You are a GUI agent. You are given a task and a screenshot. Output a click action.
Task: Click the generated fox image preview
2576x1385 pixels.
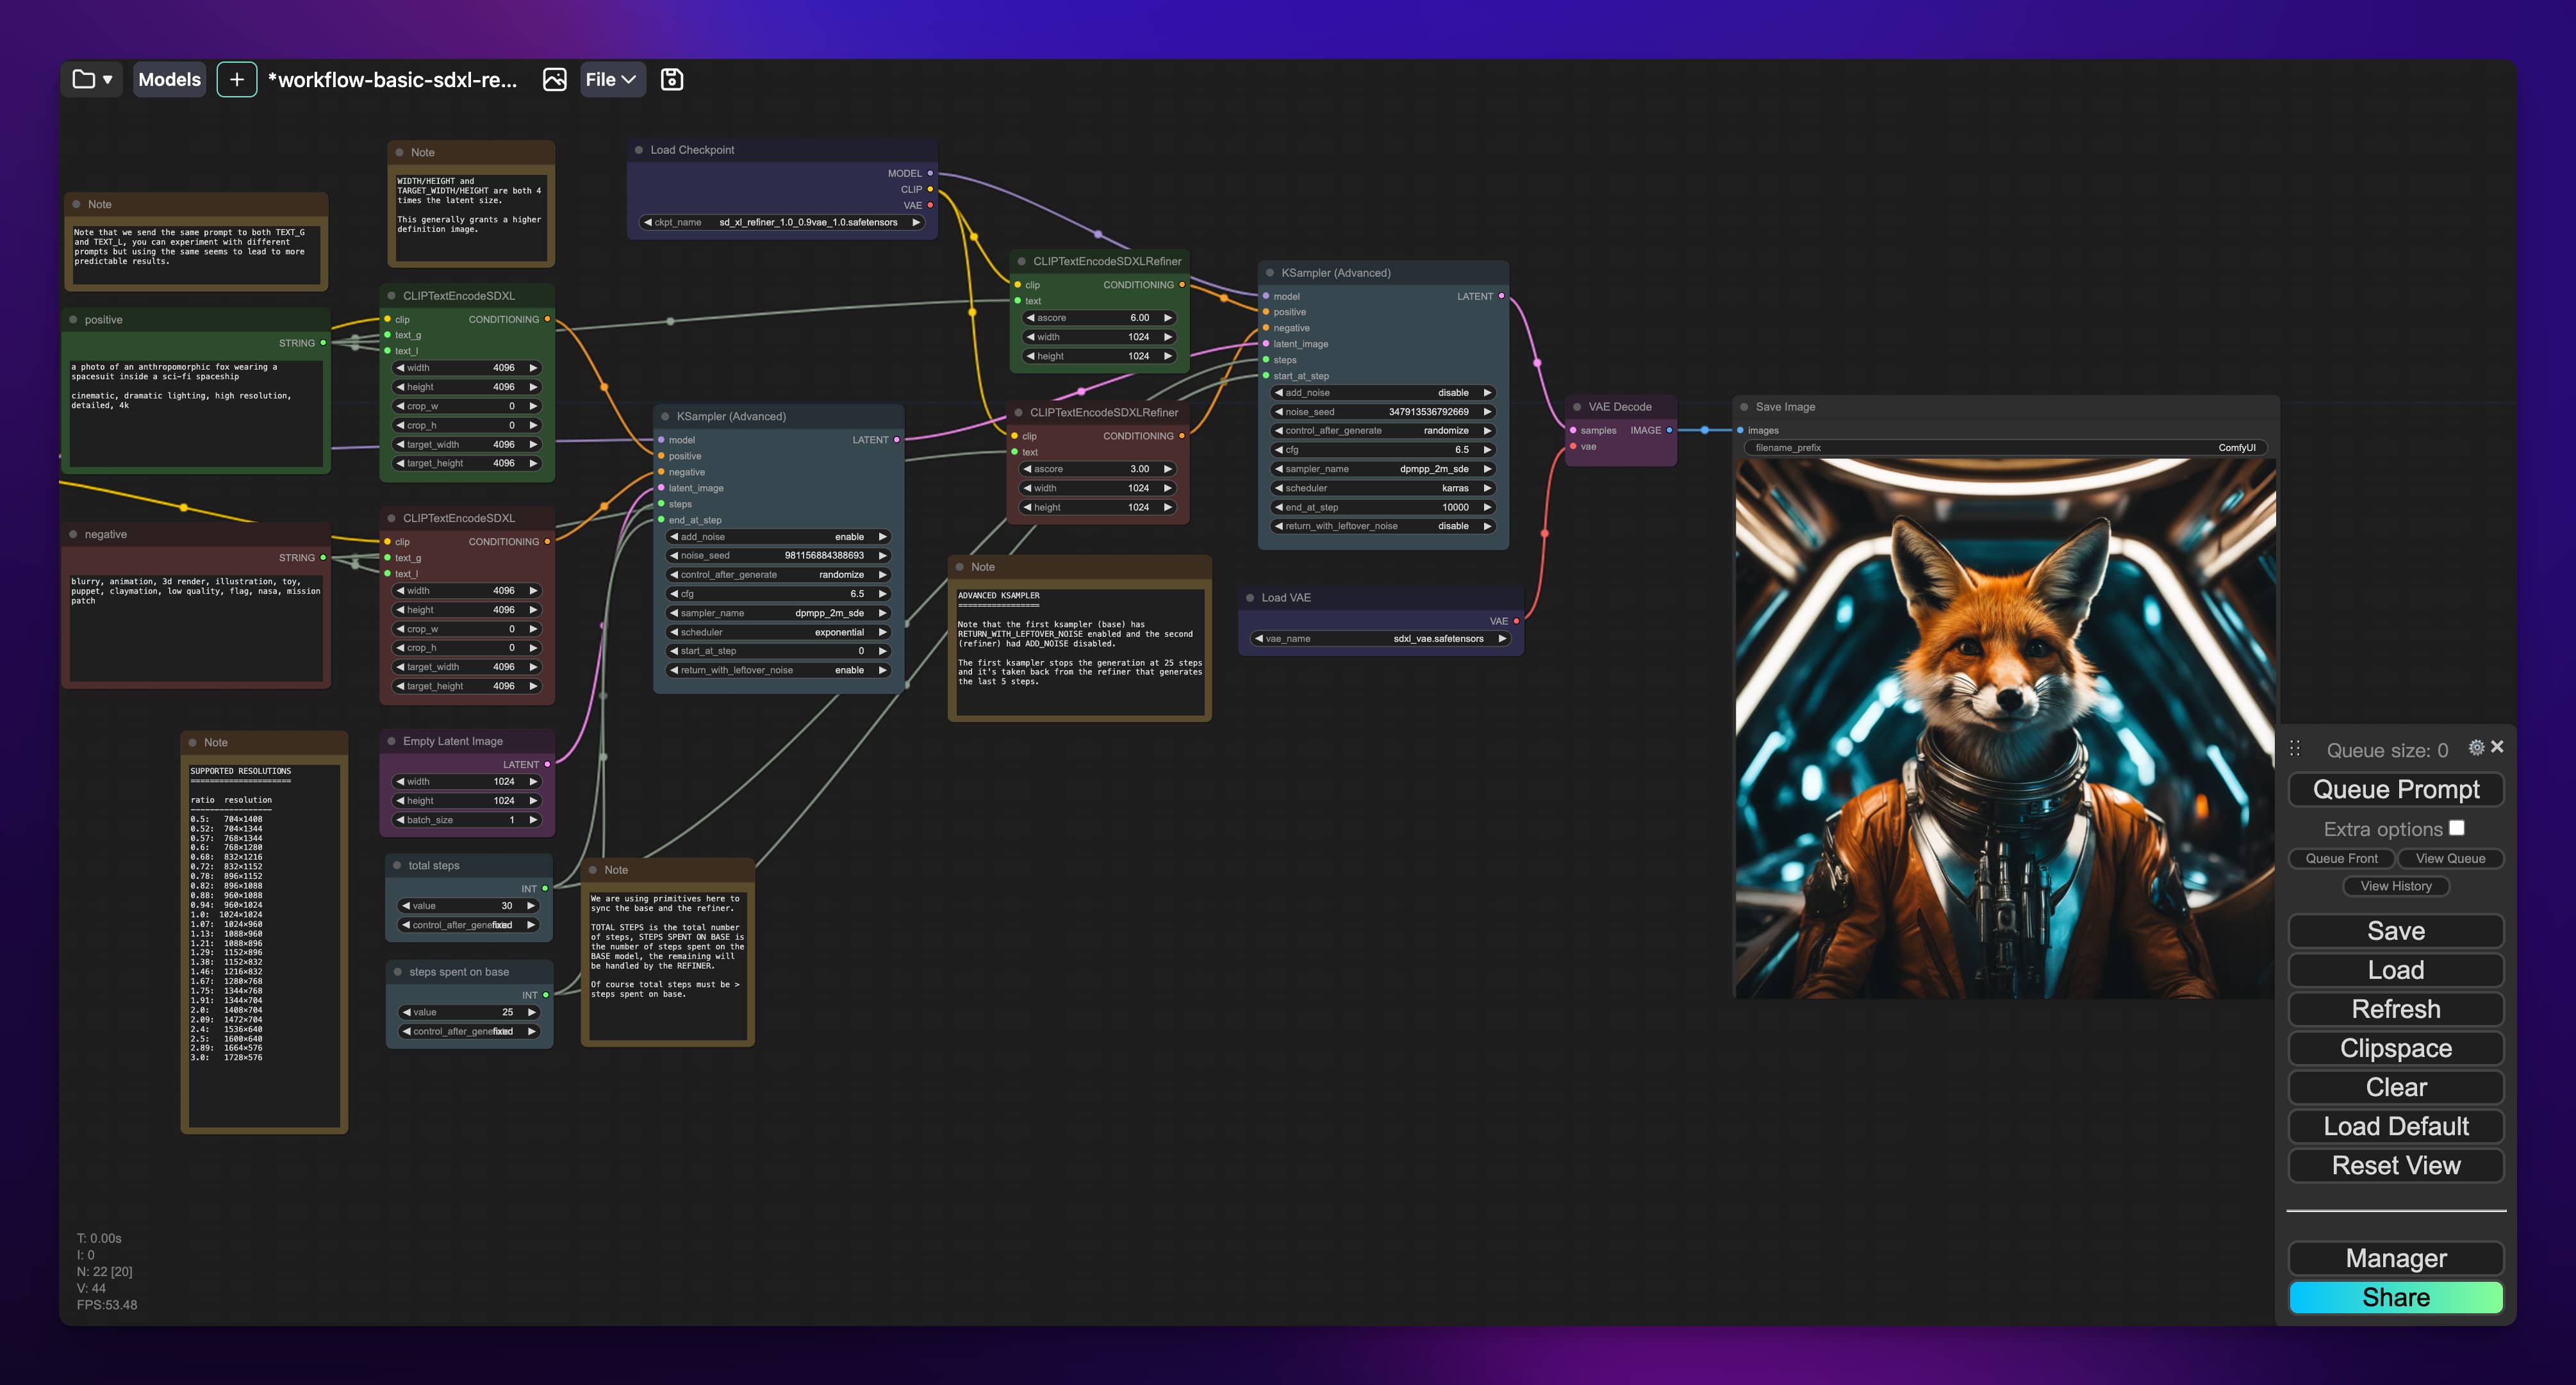pos(2005,728)
